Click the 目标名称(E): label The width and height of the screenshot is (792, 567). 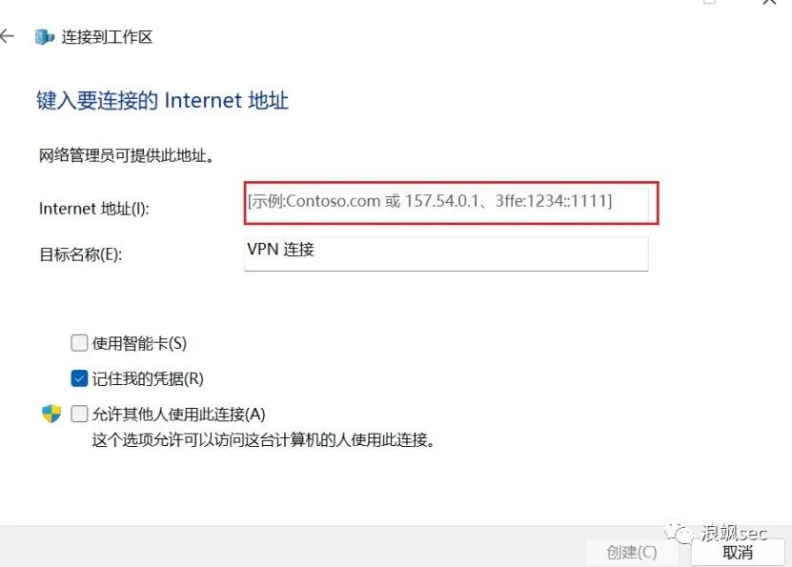tap(81, 254)
